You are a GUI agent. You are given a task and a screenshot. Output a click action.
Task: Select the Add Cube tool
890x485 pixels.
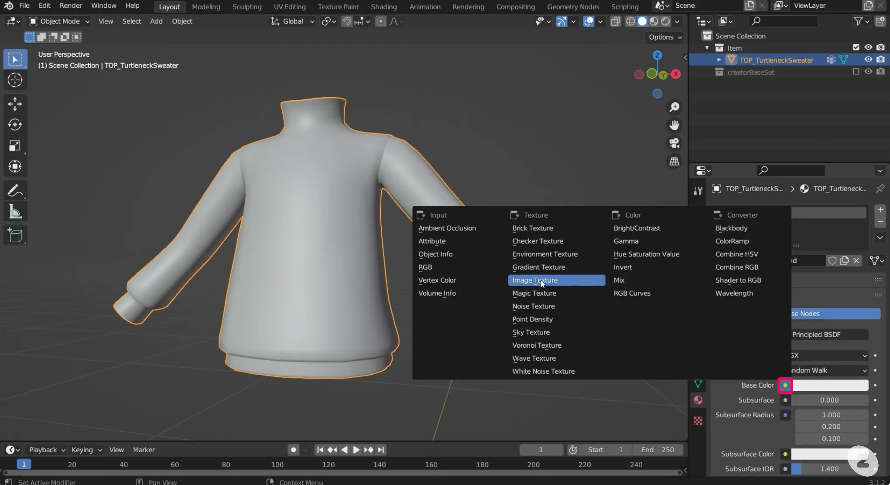coord(15,236)
